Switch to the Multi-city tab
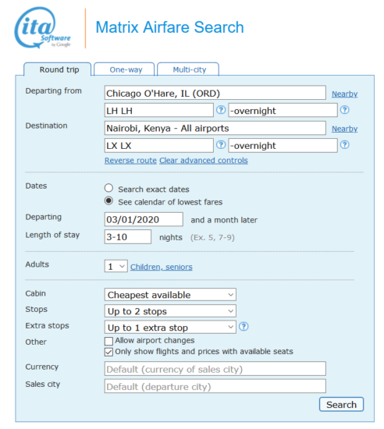This screenshot has width=384, height=429. point(188,69)
